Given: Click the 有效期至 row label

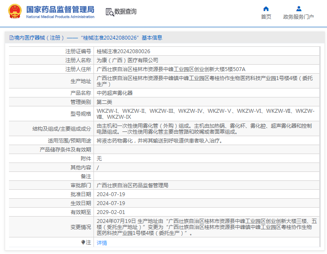Looking at the screenshot, I should pyautogui.click(x=81, y=212).
